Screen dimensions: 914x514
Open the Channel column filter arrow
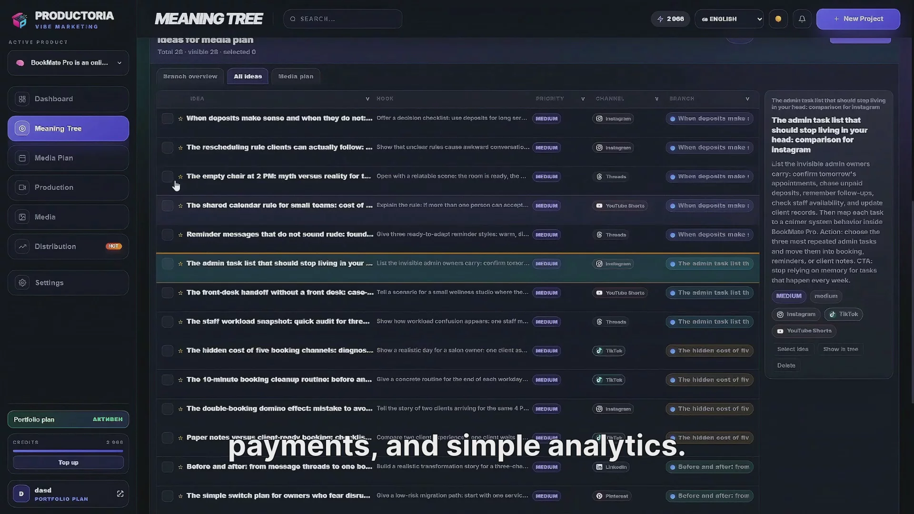656,99
